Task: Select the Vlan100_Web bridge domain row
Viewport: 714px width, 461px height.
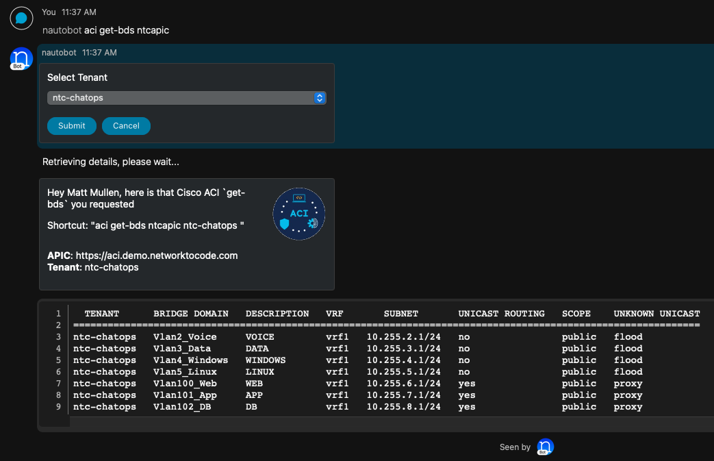Action: (185, 384)
